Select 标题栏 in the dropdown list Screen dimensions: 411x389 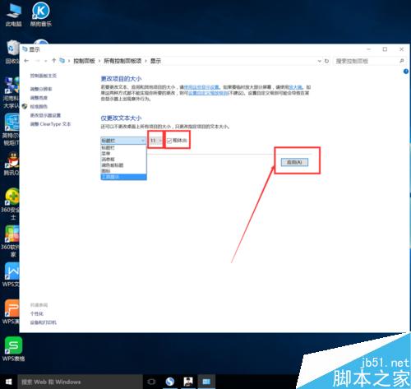[123, 148]
